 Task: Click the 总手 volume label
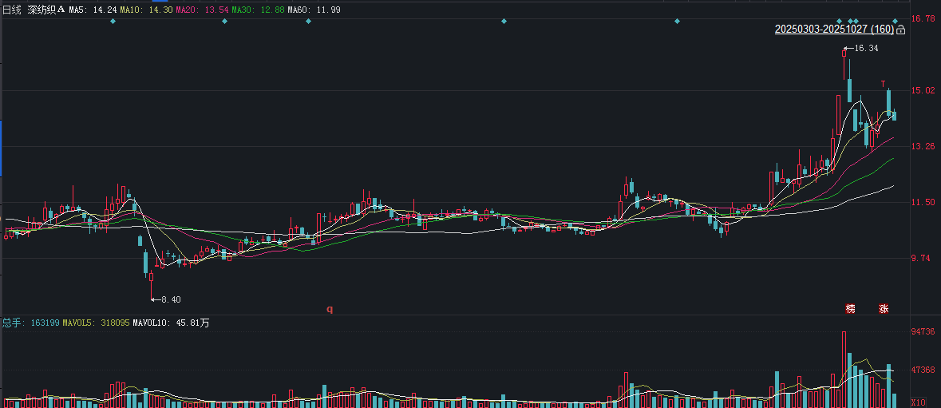click(x=12, y=323)
